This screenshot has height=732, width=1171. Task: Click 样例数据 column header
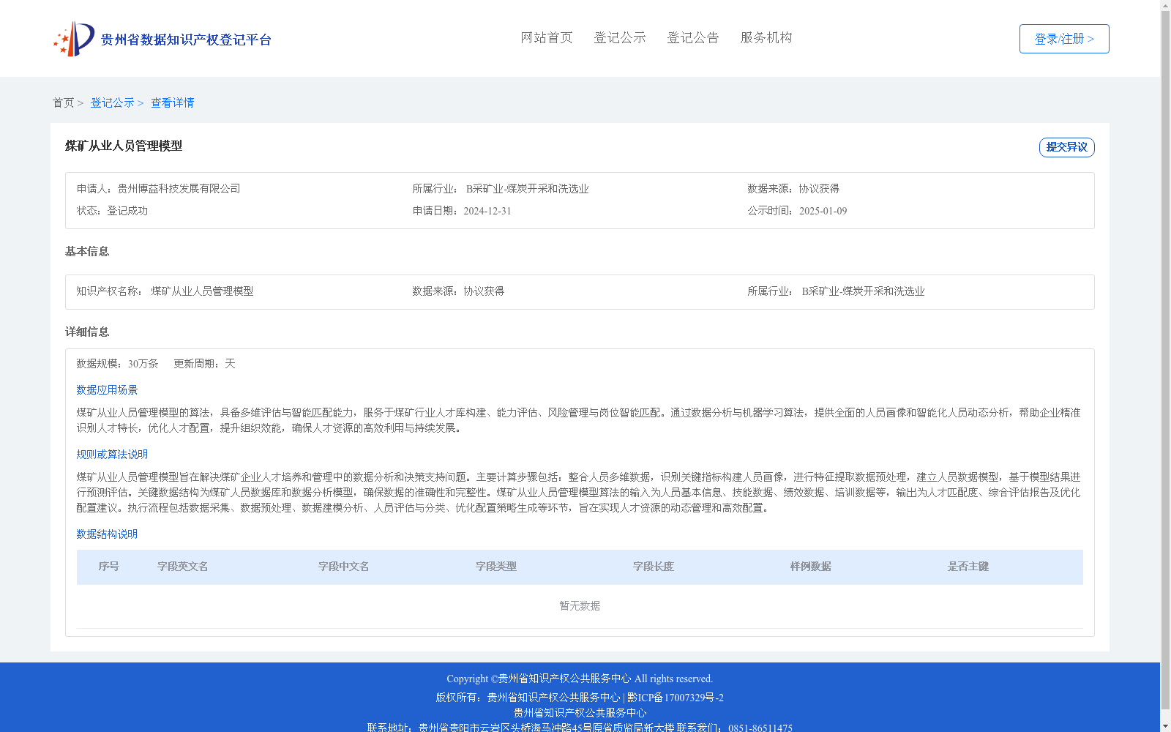(x=811, y=567)
